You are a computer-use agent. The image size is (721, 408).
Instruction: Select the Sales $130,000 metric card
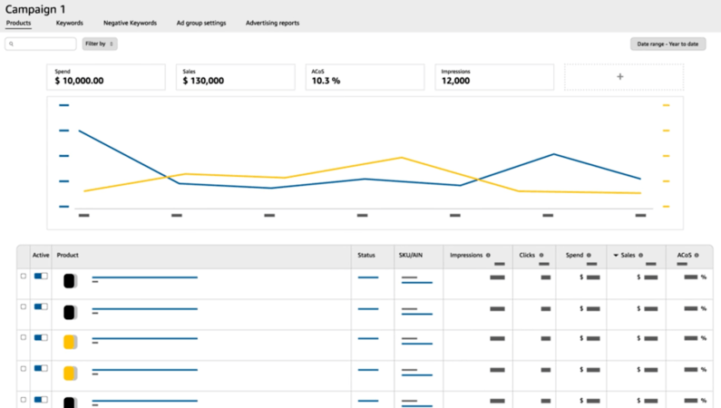tap(236, 77)
